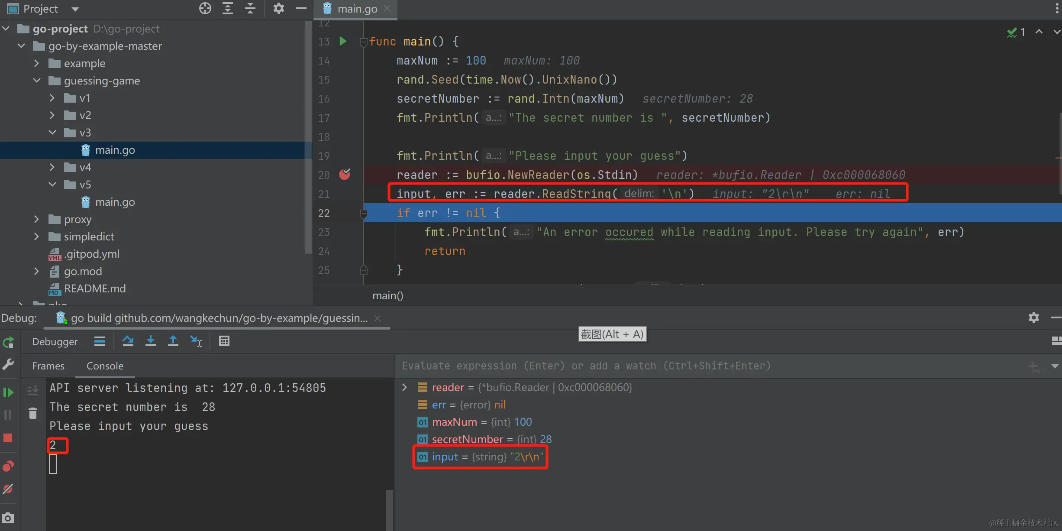The image size is (1062, 531).
Task: Resume the program with the green play icon
Action: 8,392
